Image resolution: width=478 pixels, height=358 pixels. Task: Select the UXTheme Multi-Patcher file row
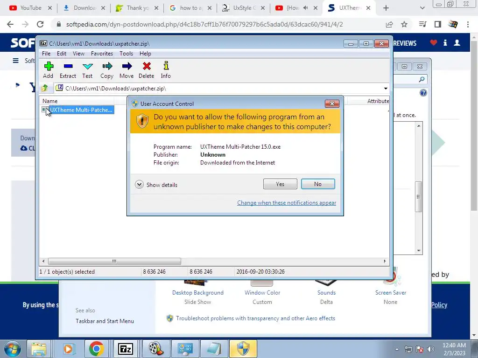[78, 110]
